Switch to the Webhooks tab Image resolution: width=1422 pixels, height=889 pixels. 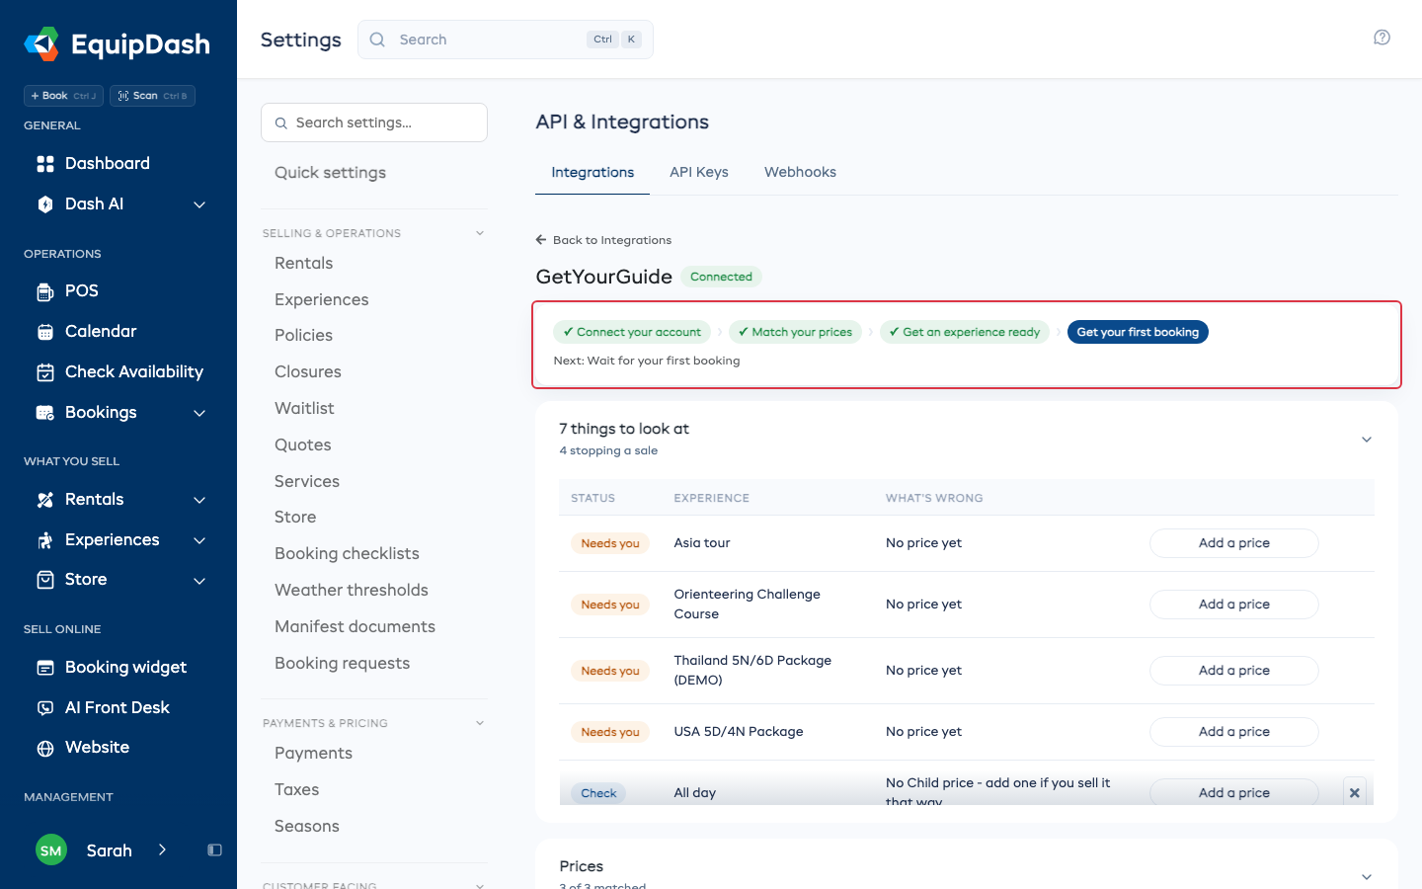point(800,172)
